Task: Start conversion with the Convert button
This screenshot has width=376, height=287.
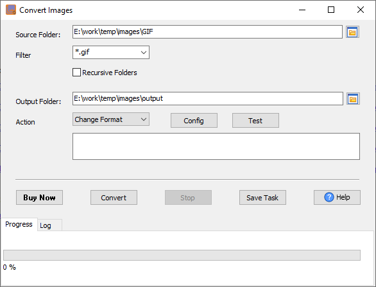Action: click(x=114, y=198)
